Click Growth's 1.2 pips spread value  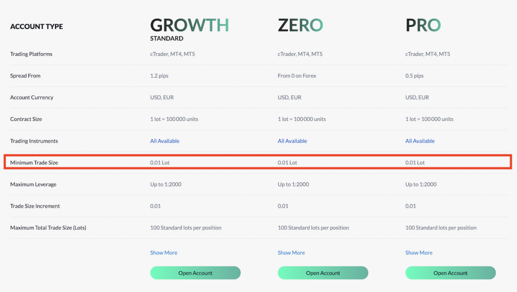pyautogui.click(x=159, y=76)
